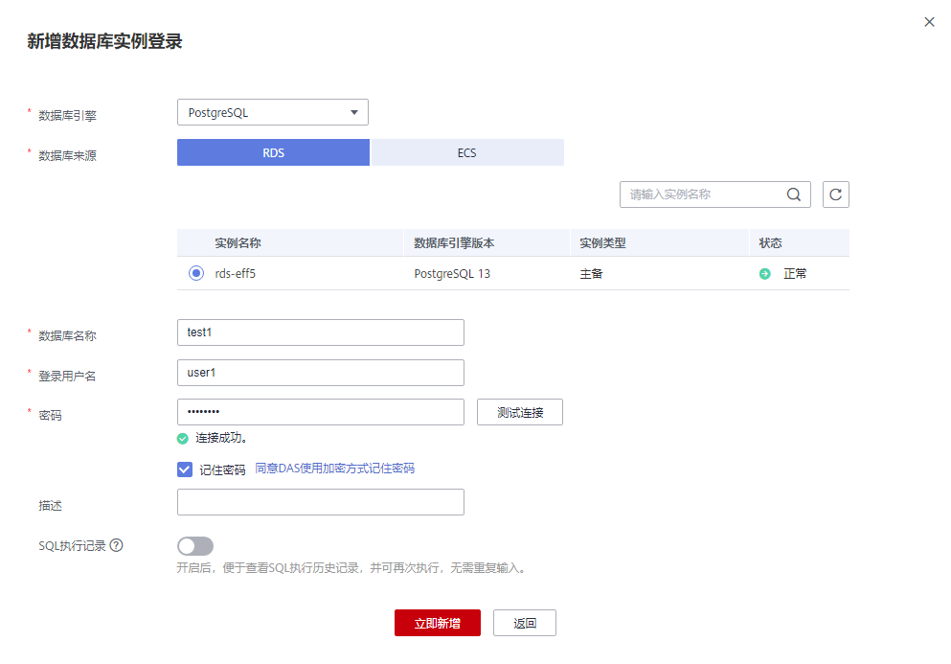Viewport: 951px width, 664px height.
Task: Open the PostgreSQL database engine dropdown
Action: (272, 112)
